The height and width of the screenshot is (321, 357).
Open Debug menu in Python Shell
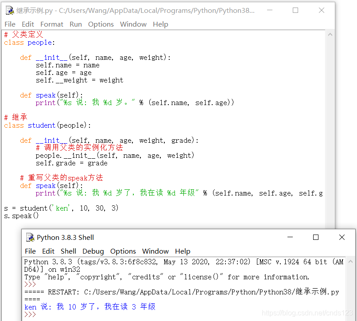pyautogui.click(x=93, y=251)
